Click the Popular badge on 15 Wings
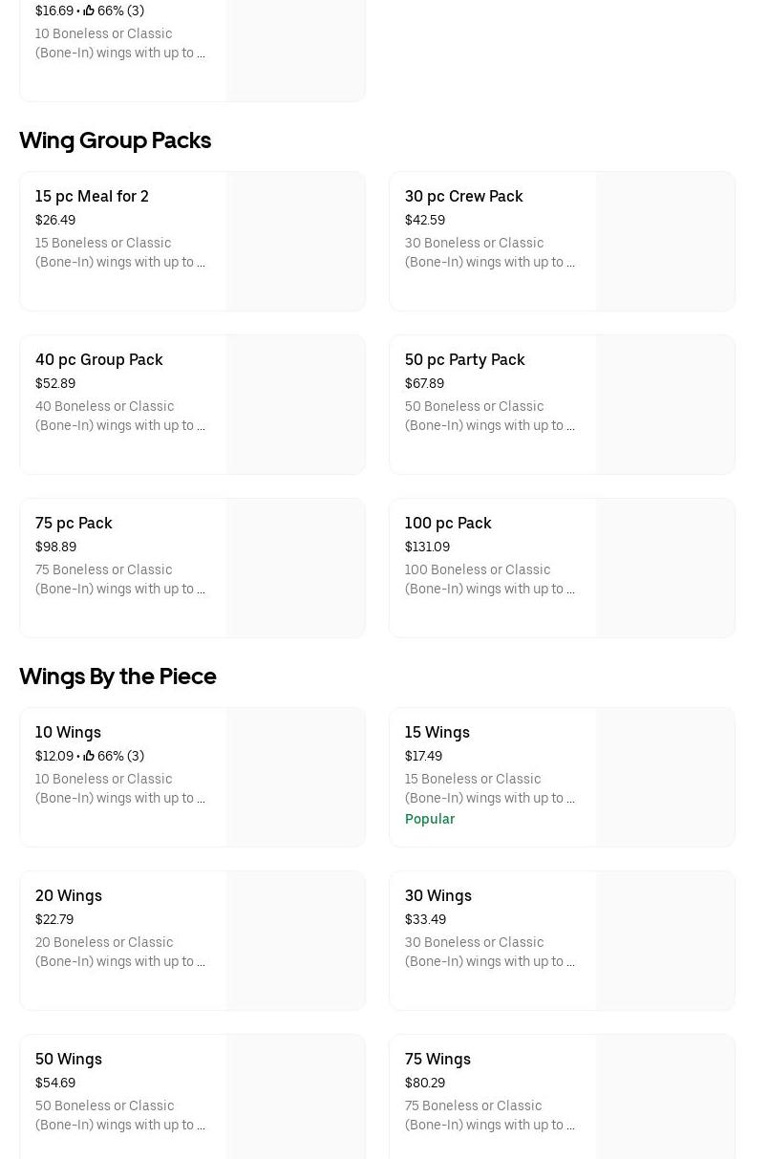This screenshot has width=768, height=1159. tap(429, 819)
